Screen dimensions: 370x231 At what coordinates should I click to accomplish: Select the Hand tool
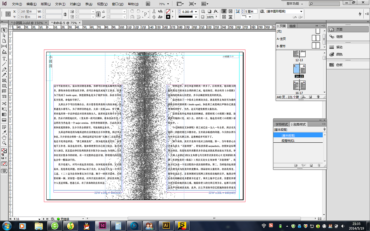point(4,137)
